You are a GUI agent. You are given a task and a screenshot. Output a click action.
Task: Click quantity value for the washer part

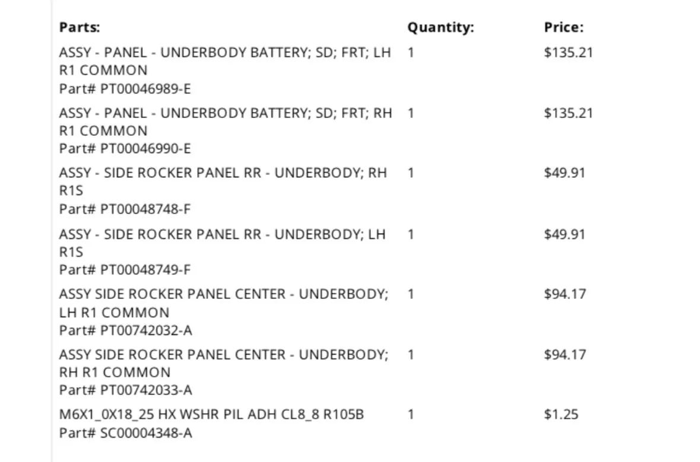coord(411,415)
